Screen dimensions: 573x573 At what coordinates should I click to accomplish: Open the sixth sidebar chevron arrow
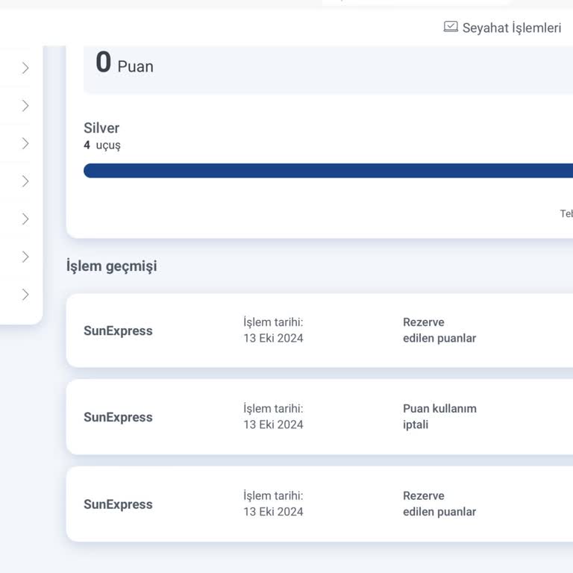coord(25,257)
